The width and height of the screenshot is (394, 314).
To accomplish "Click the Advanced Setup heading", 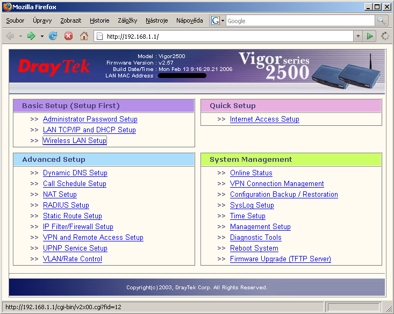I will coord(54,159).
